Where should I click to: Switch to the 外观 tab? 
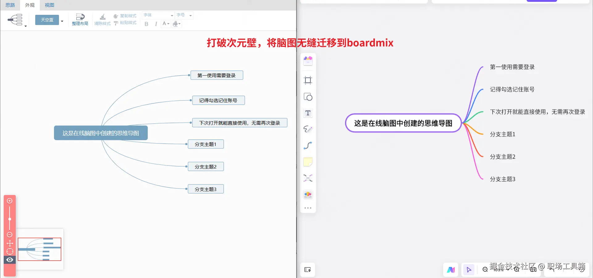30,5
